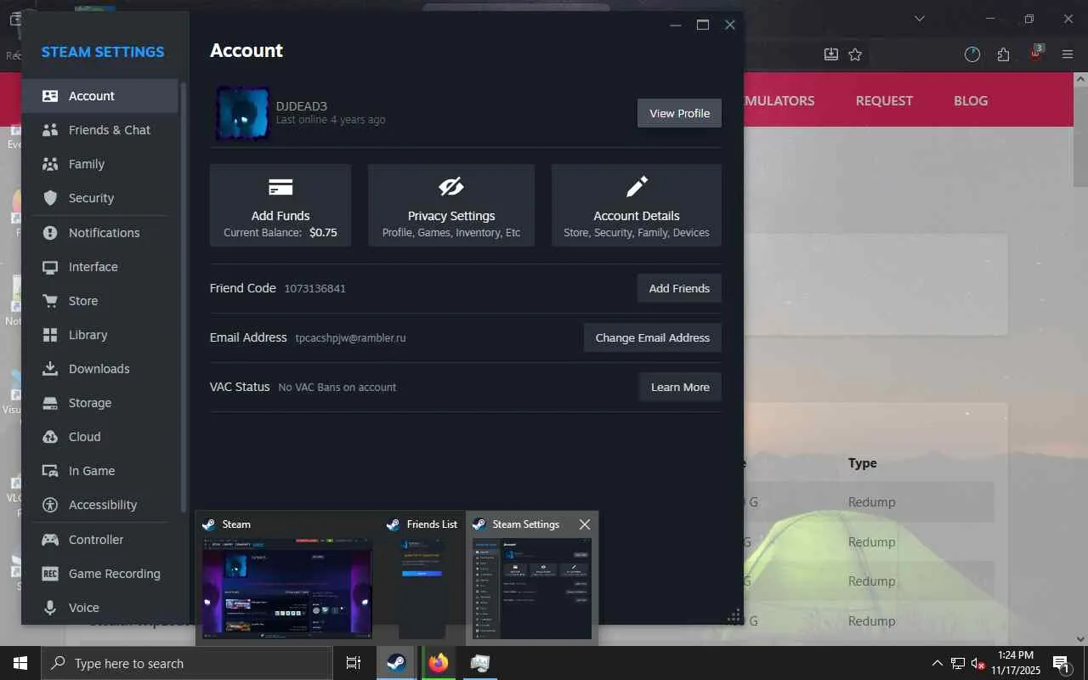Open Cloud settings category

coord(100,437)
